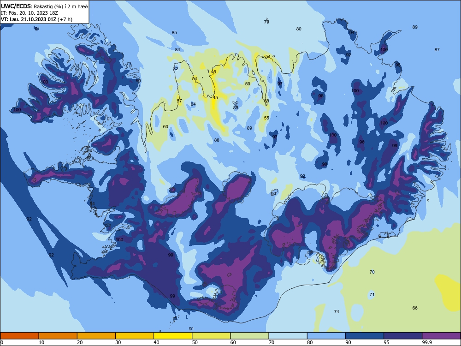Click the offshore value 71

click(x=372, y=294)
